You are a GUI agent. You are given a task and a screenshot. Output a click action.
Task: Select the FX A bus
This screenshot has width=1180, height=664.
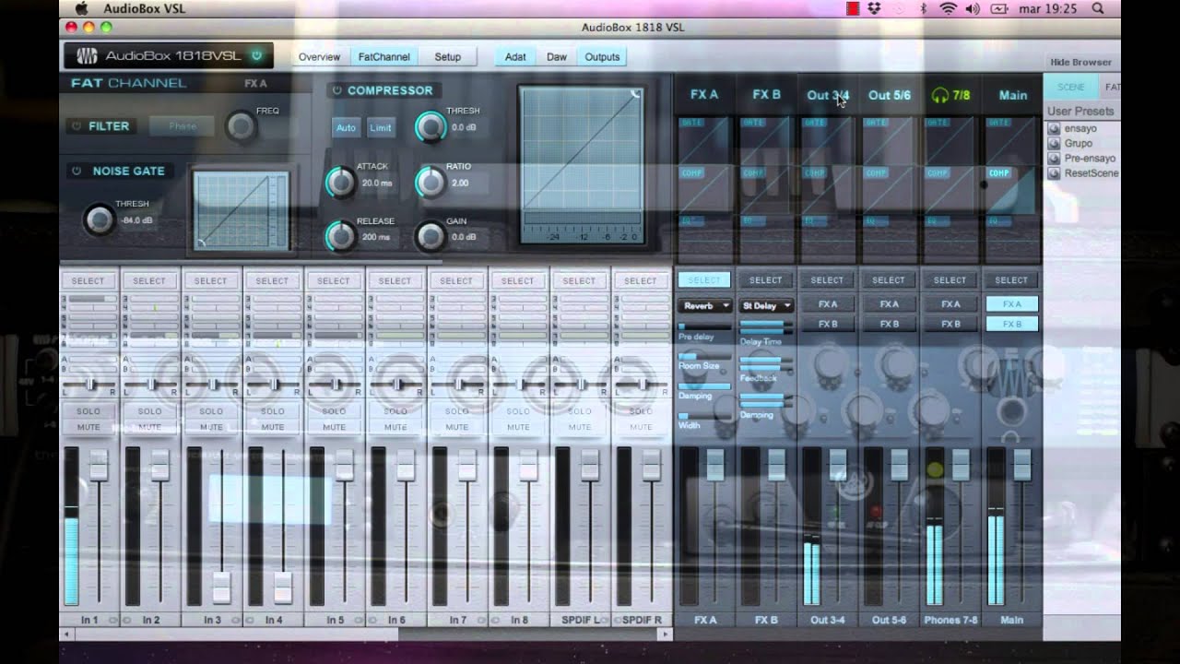pos(704,280)
